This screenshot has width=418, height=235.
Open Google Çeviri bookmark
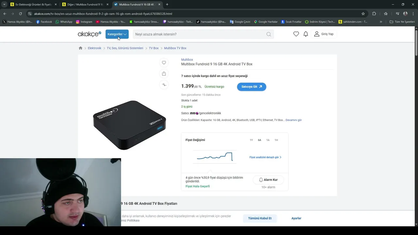tap(240, 22)
